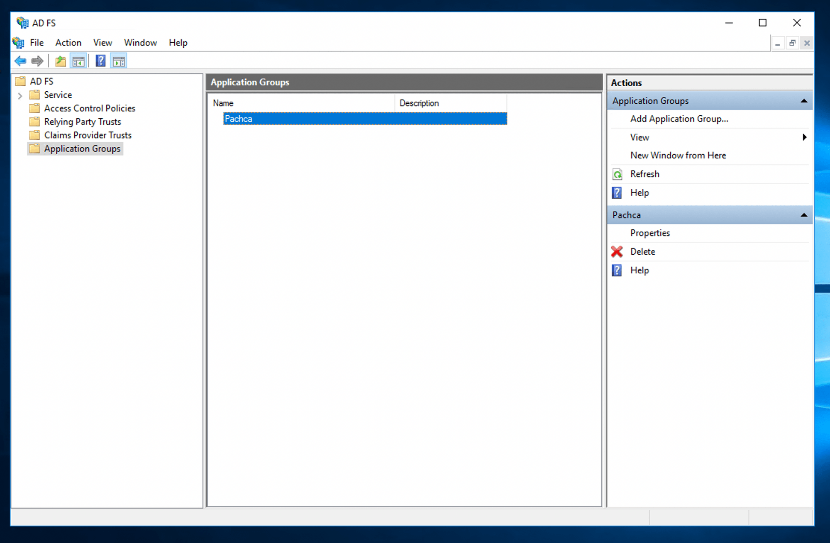Toggle Show/Hide Console Tree toolbar icon
Screen dimensions: 830x543
(78, 61)
